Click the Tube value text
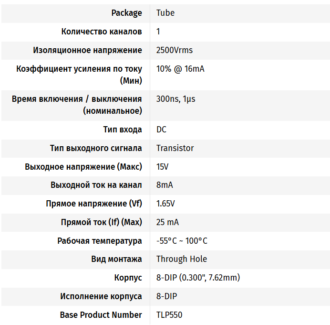330x325 pixels. coord(165,13)
